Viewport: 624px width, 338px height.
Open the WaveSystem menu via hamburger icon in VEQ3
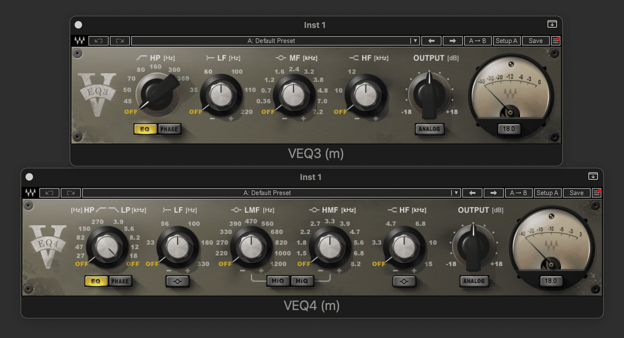point(555,40)
